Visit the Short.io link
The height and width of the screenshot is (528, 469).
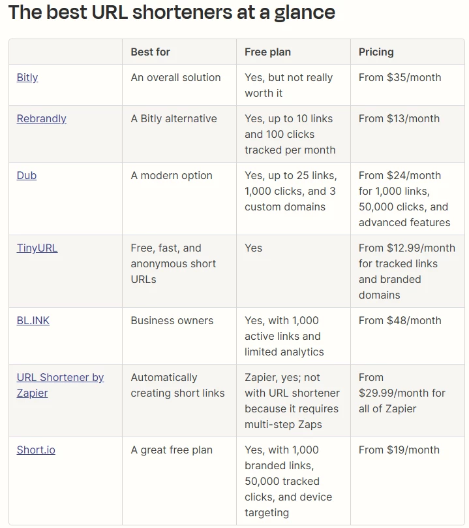click(36, 450)
